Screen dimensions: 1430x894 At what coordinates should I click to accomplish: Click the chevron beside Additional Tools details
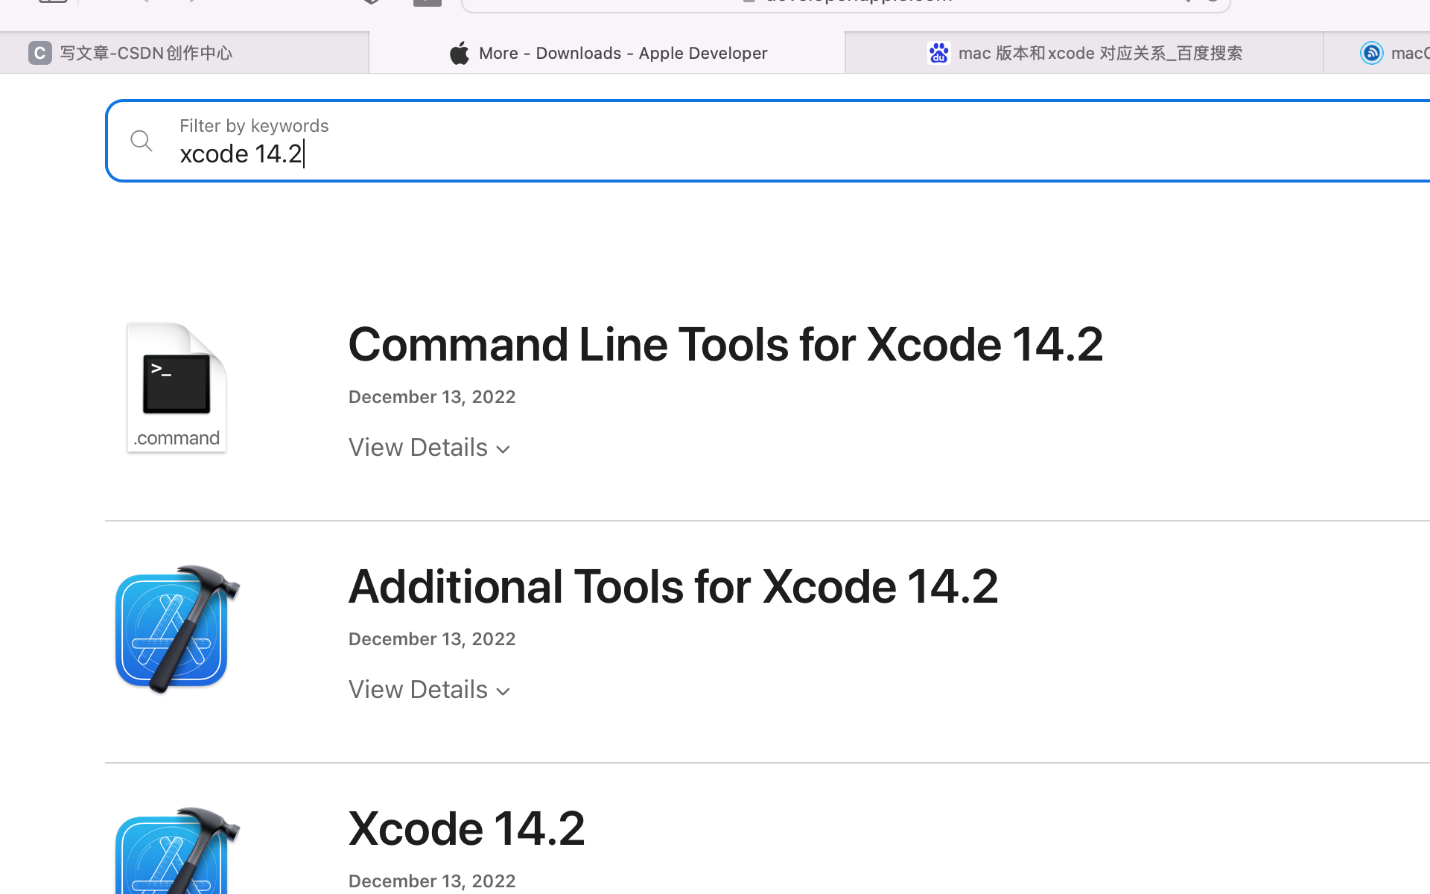[x=503, y=691]
